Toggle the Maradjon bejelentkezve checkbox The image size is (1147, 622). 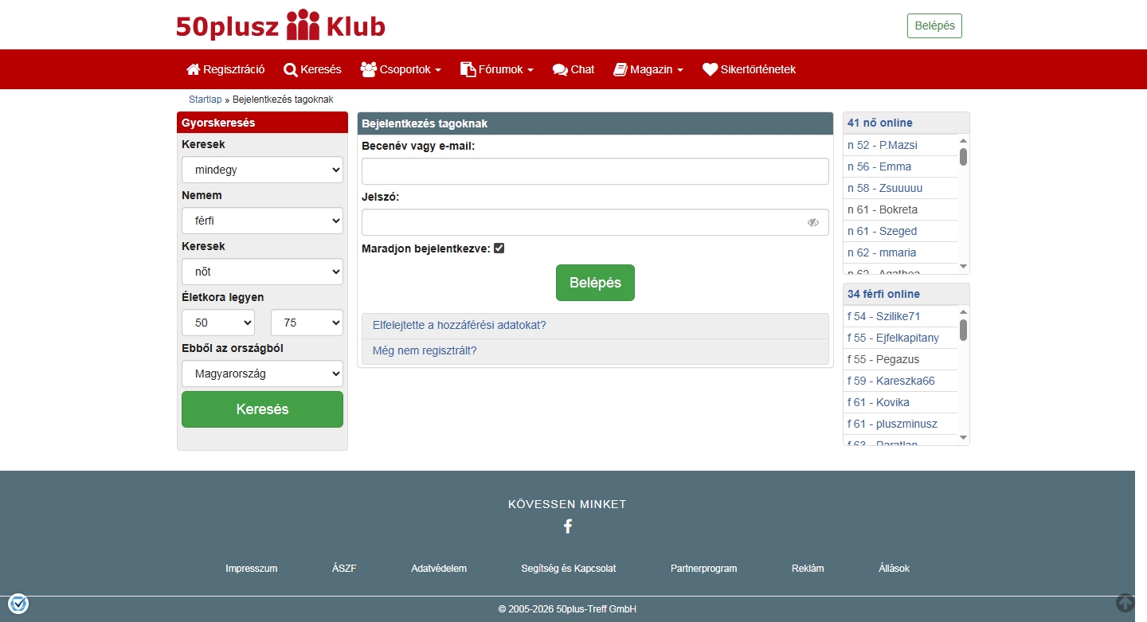pyautogui.click(x=499, y=248)
